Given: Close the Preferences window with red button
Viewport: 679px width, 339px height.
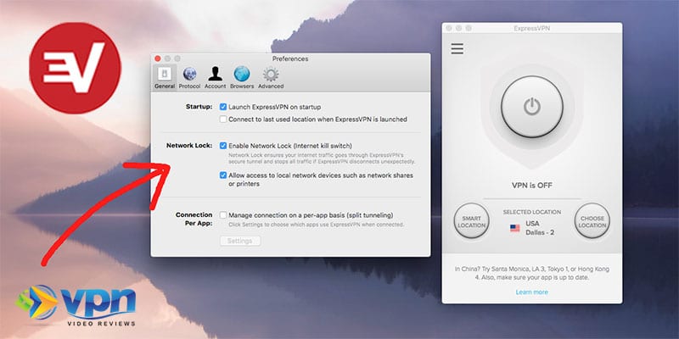Looking at the screenshot, I should 158,58.
